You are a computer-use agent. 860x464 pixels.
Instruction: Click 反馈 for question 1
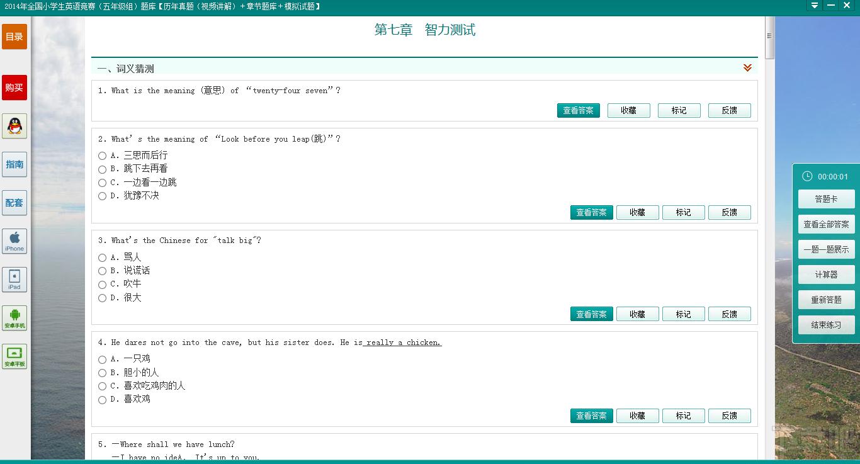(x=730, y=110)
